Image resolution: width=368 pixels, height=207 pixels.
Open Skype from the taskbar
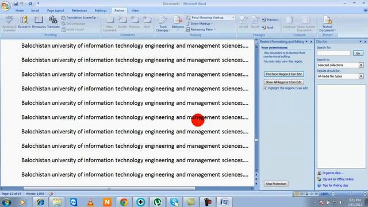click(174, 202)
